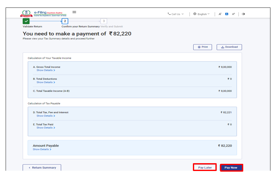The image size is (277, 176).
Task: Open the hamburger navigation menu
Action: tap(74, 12)
